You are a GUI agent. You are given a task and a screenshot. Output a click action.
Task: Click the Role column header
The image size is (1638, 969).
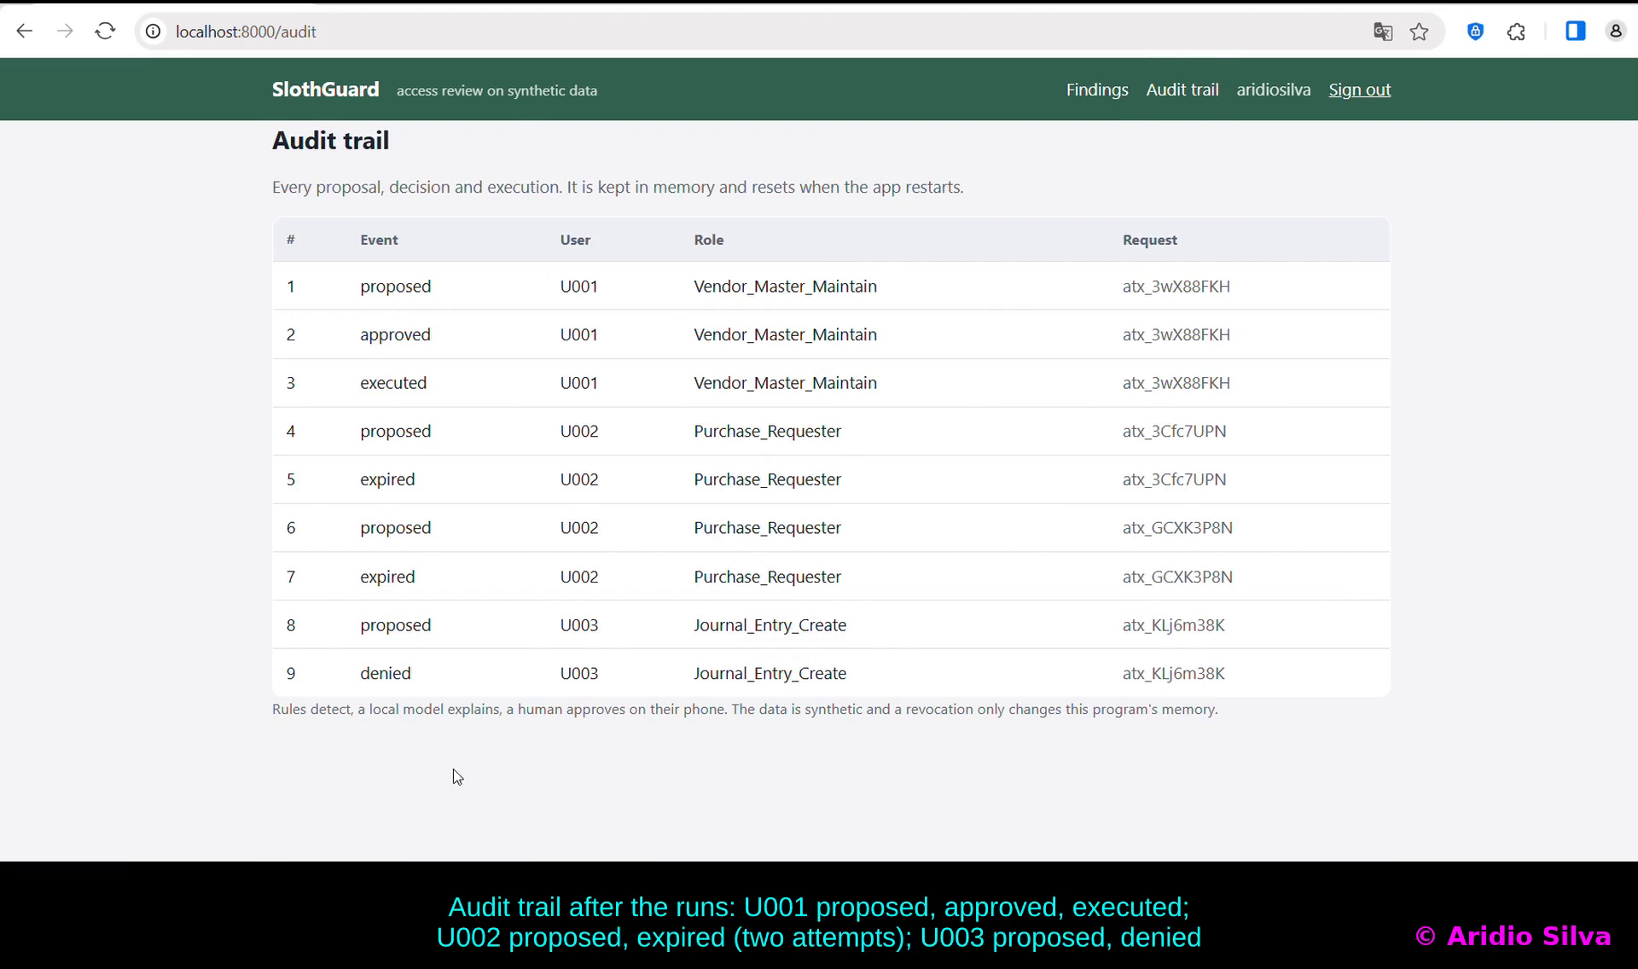coord(708,240)
